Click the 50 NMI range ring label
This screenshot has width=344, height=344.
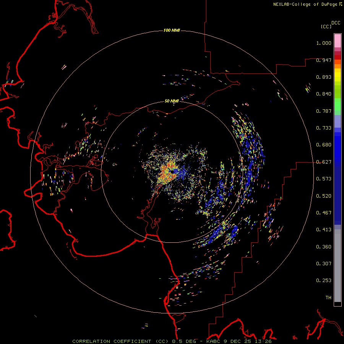(x=172, y=101)
